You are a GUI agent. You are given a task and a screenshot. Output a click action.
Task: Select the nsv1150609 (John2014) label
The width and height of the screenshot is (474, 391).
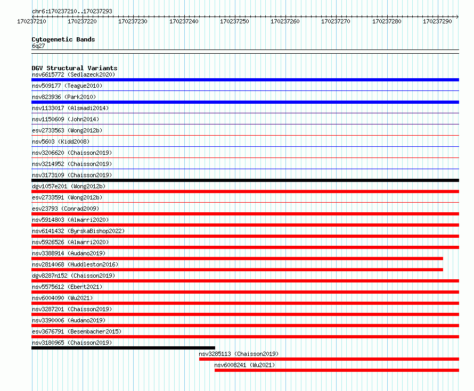(x=66, y=119)
